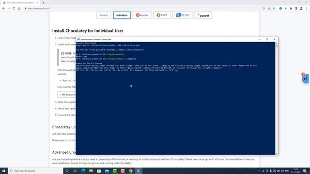Close the PowerShell window
The image size is (310, 174).
[x=274, y=40]
